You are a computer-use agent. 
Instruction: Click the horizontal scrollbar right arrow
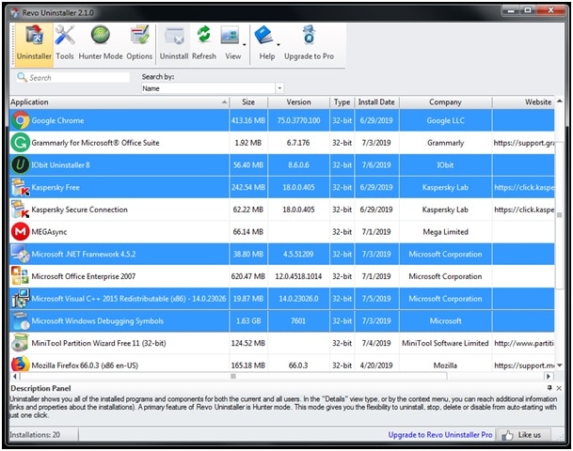coord(549,376)
